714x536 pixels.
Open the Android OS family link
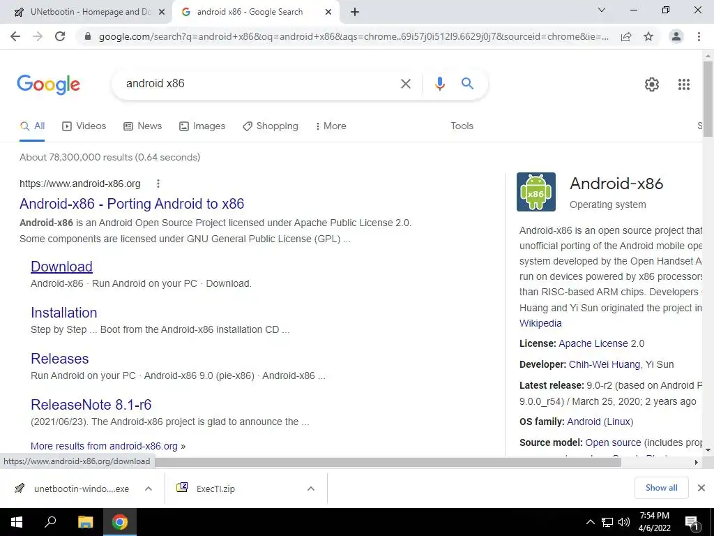tap(584, 422)
